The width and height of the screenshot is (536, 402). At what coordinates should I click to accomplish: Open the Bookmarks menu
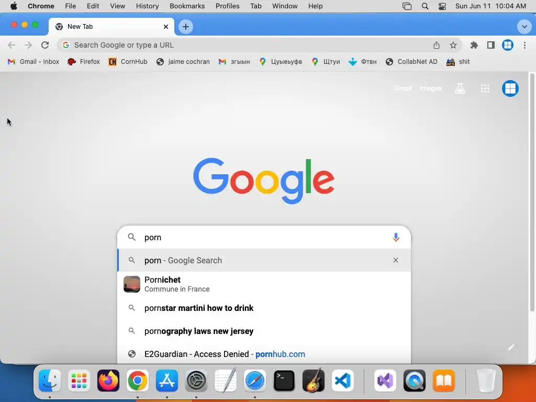(187, 6)
